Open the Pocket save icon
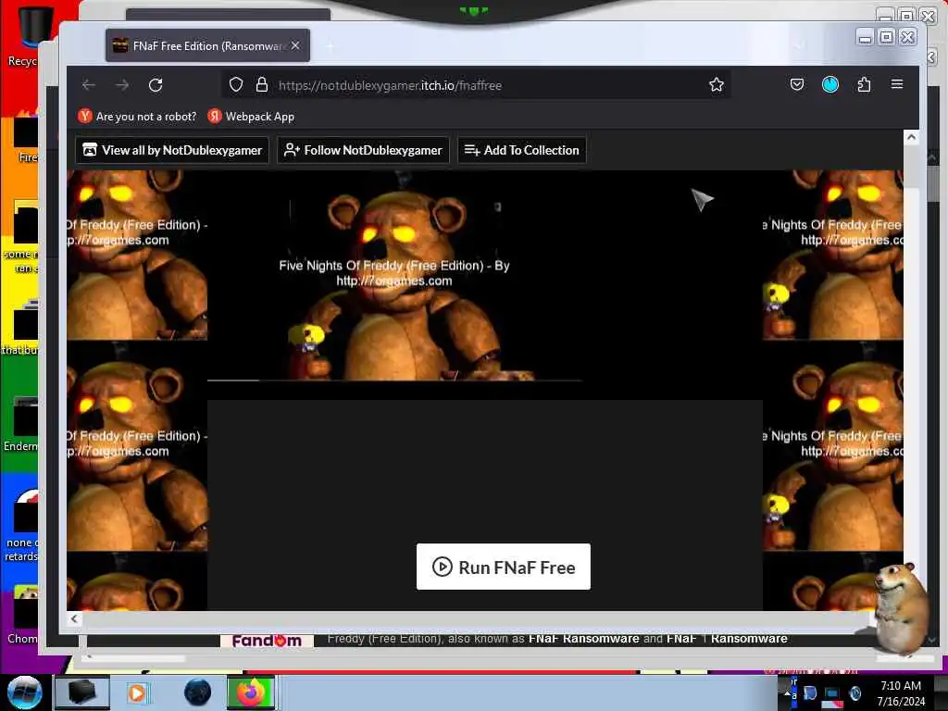The image size is (948, 711). tap(797, 84)
